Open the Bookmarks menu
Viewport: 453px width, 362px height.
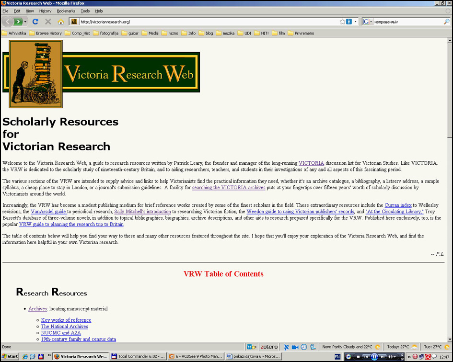pos(66,11)
